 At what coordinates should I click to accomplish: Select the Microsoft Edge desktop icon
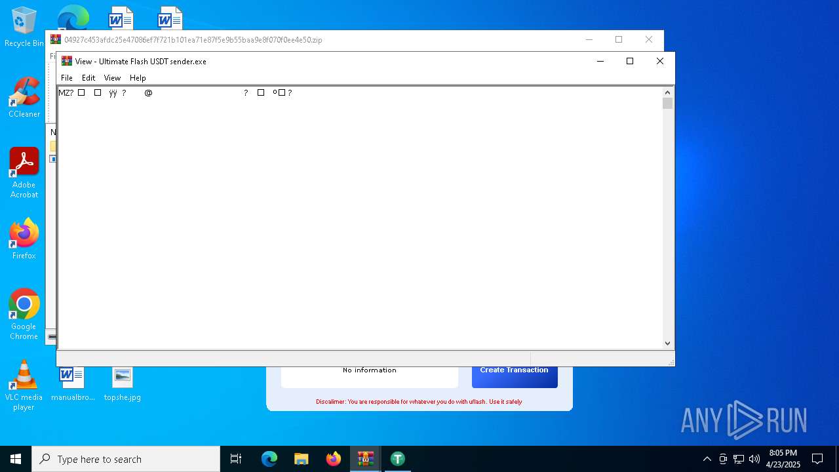coord(73,18)
